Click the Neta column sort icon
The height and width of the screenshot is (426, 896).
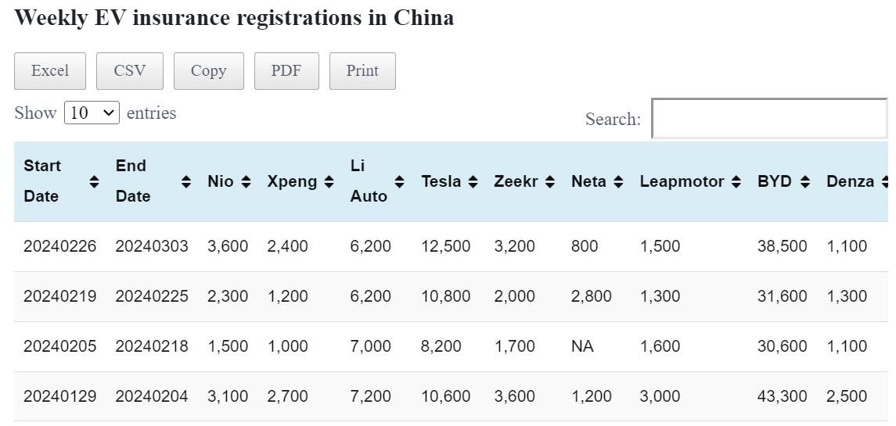618,181
